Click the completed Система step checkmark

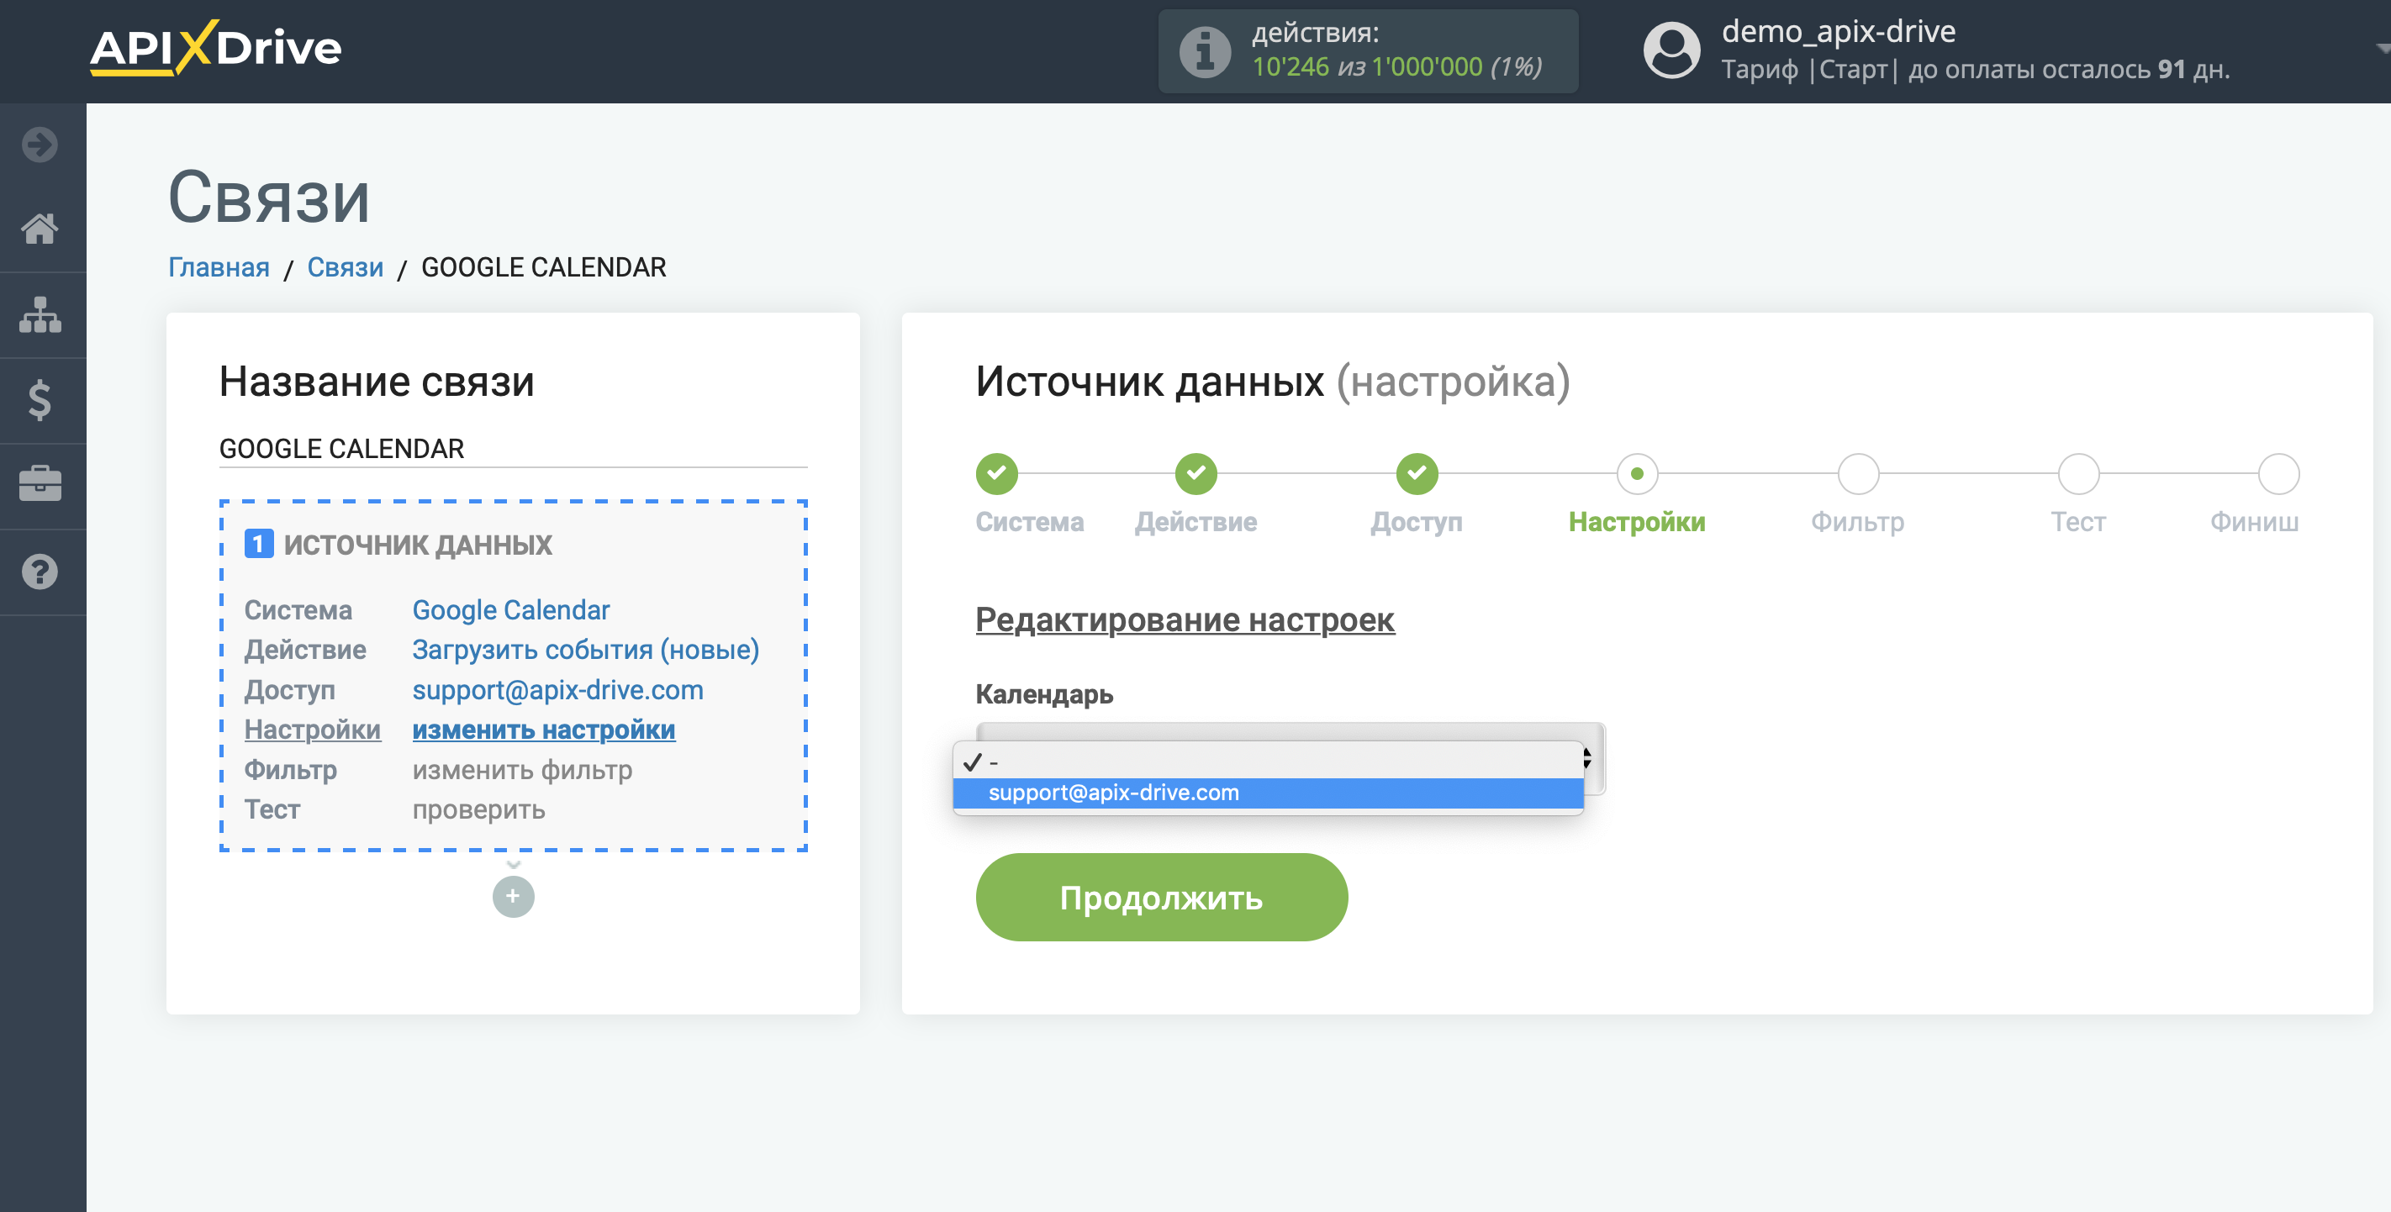(997, 473)
